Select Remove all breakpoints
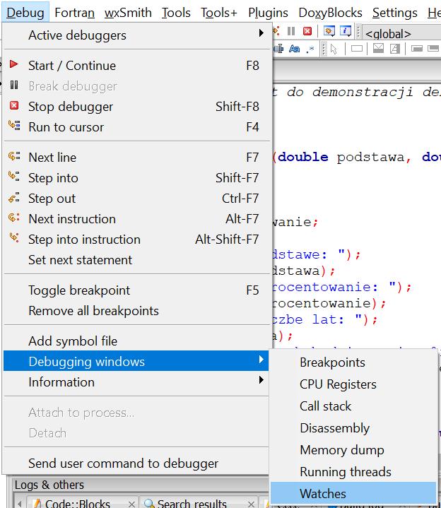The height and width of the screenshot is (508, 441). 136,310
